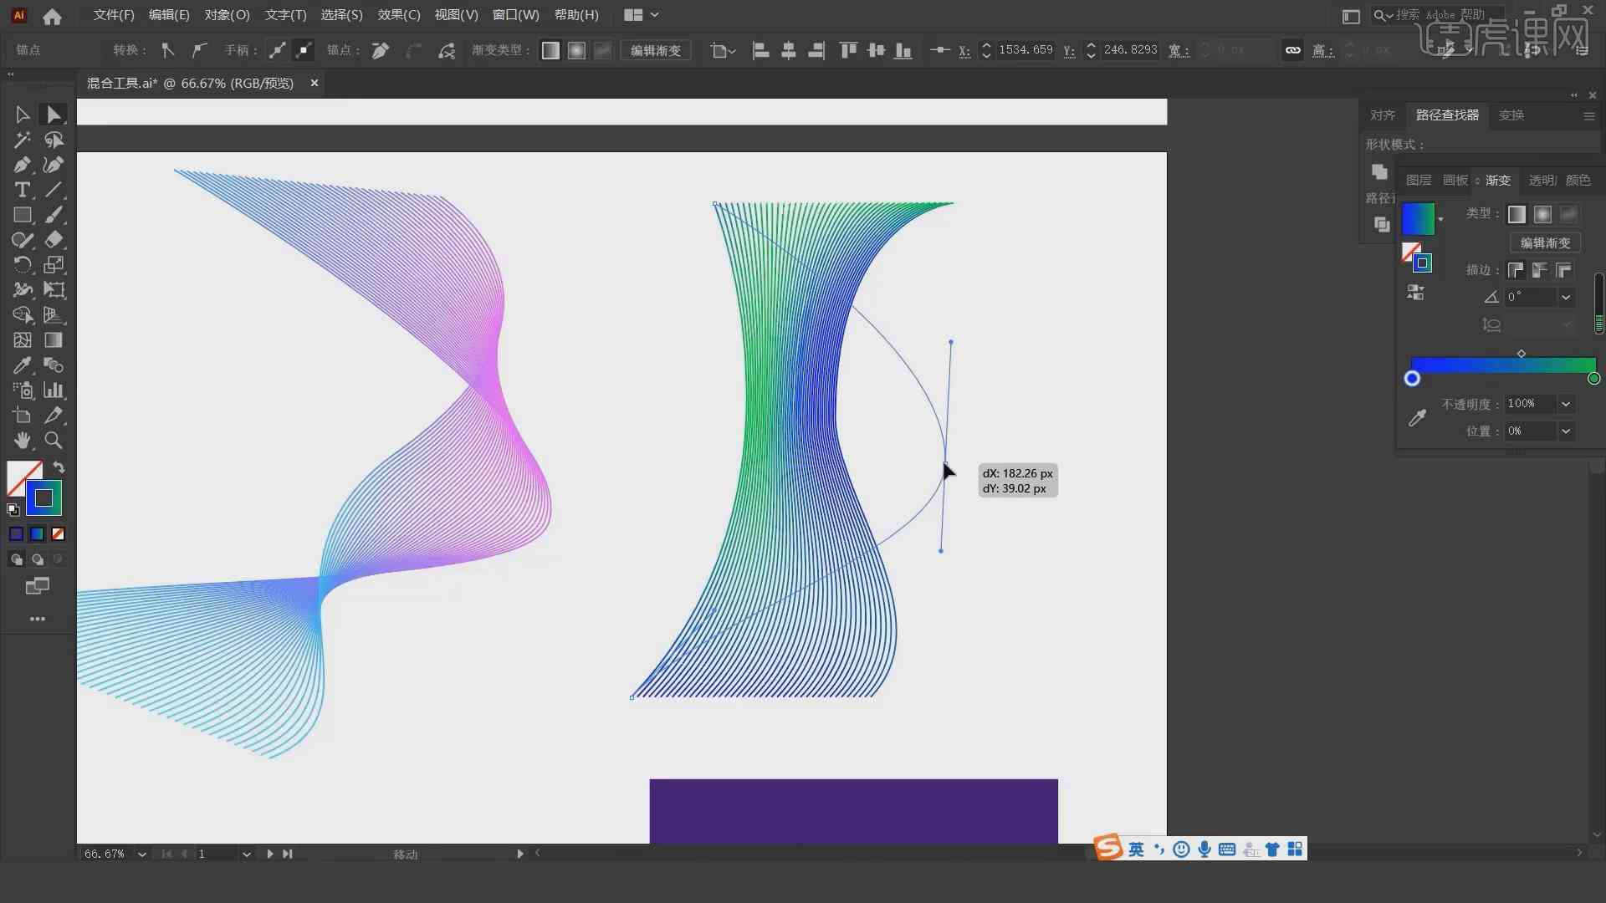Viewport: 1606px width, 903px height.
Task: Close the 混合工具.ai document tab
Action: pos(315,83)
